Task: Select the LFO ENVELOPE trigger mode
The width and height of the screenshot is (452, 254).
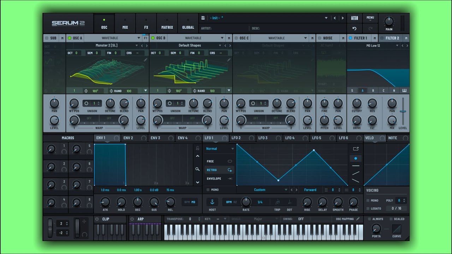Action: (219, 179)
